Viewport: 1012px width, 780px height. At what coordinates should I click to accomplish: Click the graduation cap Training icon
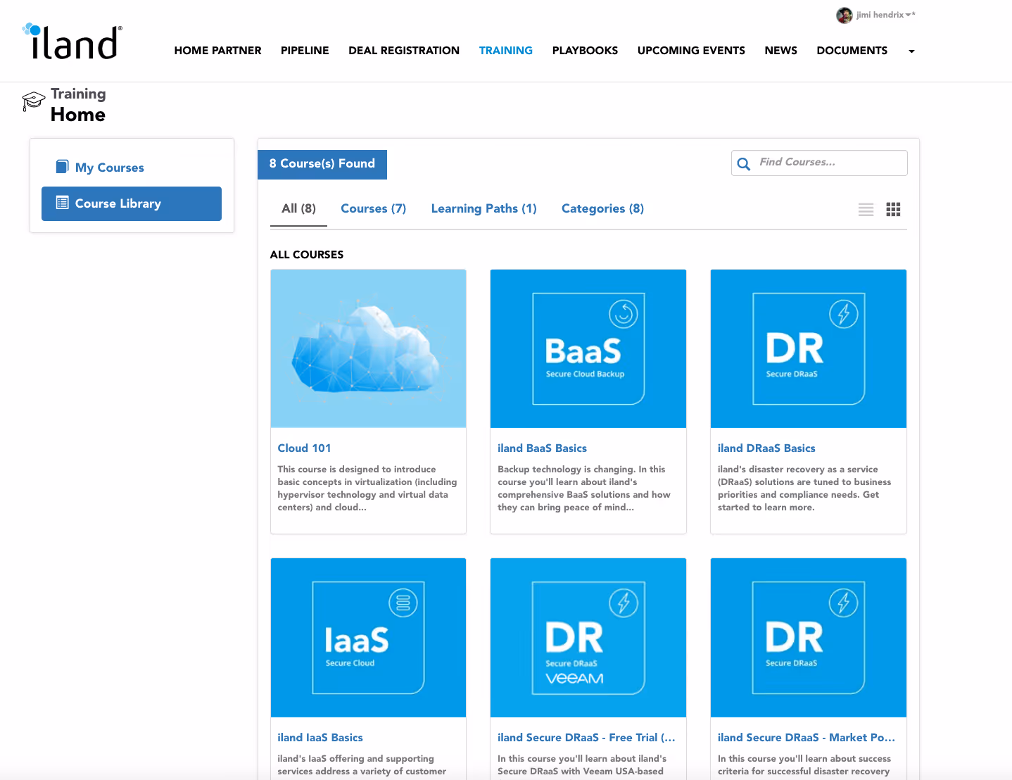[x=33, y=101]
